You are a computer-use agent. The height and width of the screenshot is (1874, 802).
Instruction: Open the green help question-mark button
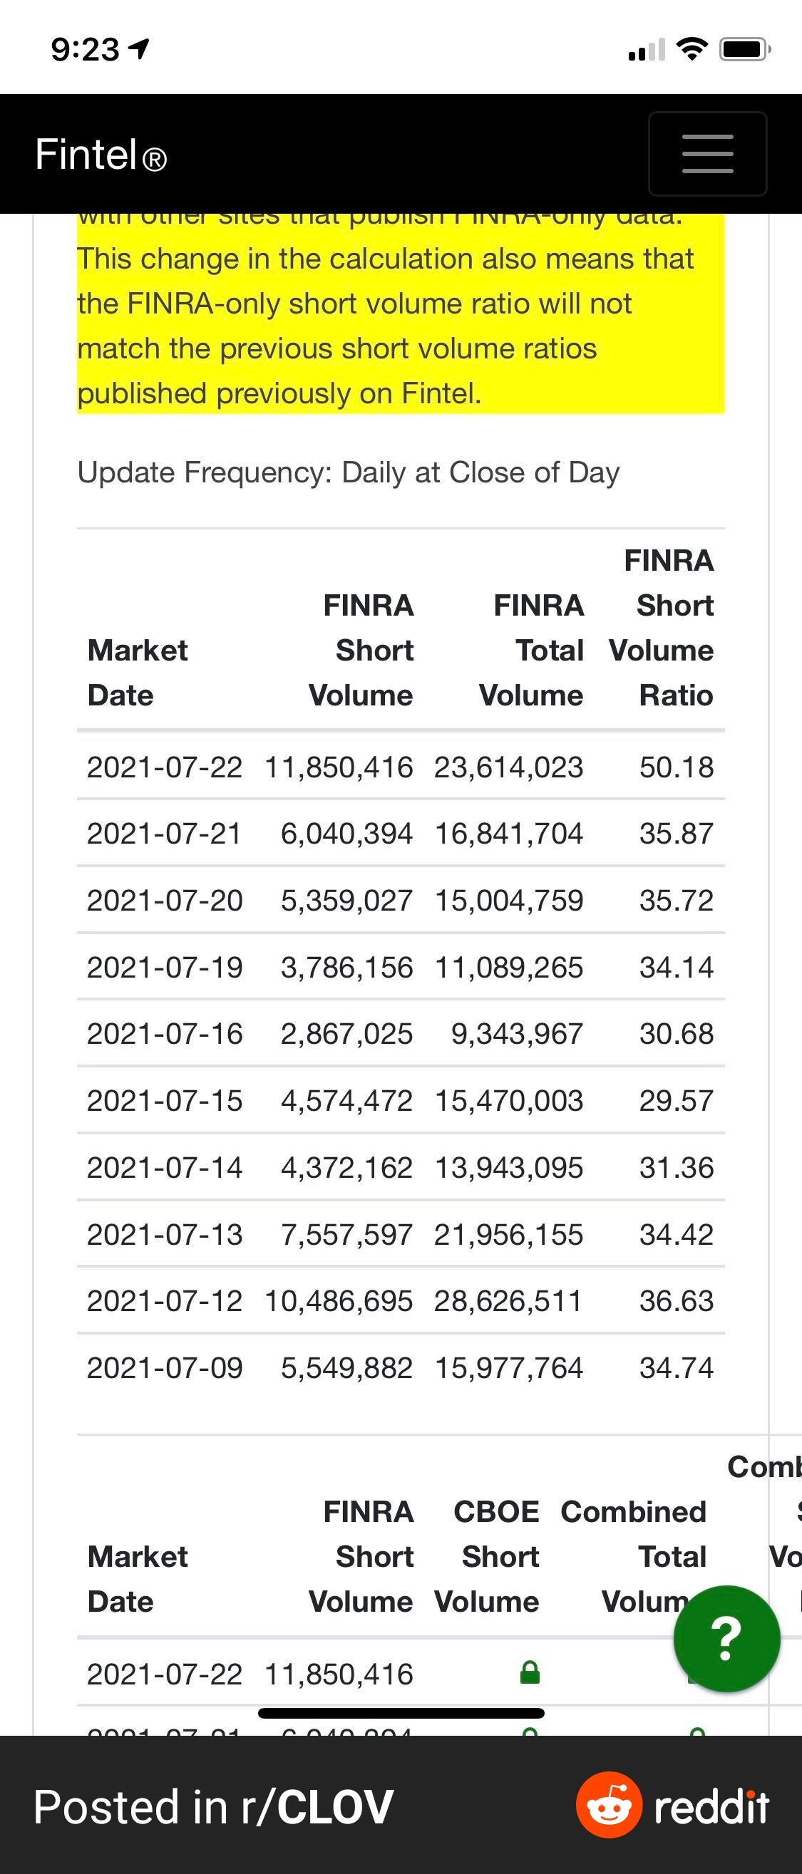pyautogui.click(x=726, y=1638)
